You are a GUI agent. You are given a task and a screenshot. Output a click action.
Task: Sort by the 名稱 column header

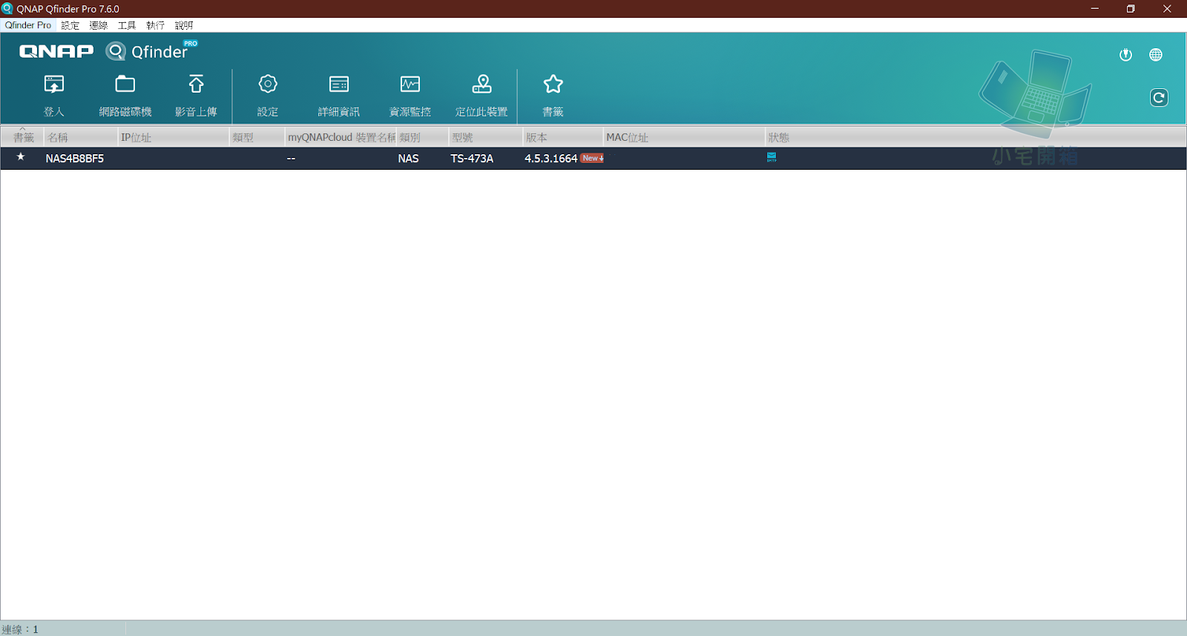coord(81,137)
